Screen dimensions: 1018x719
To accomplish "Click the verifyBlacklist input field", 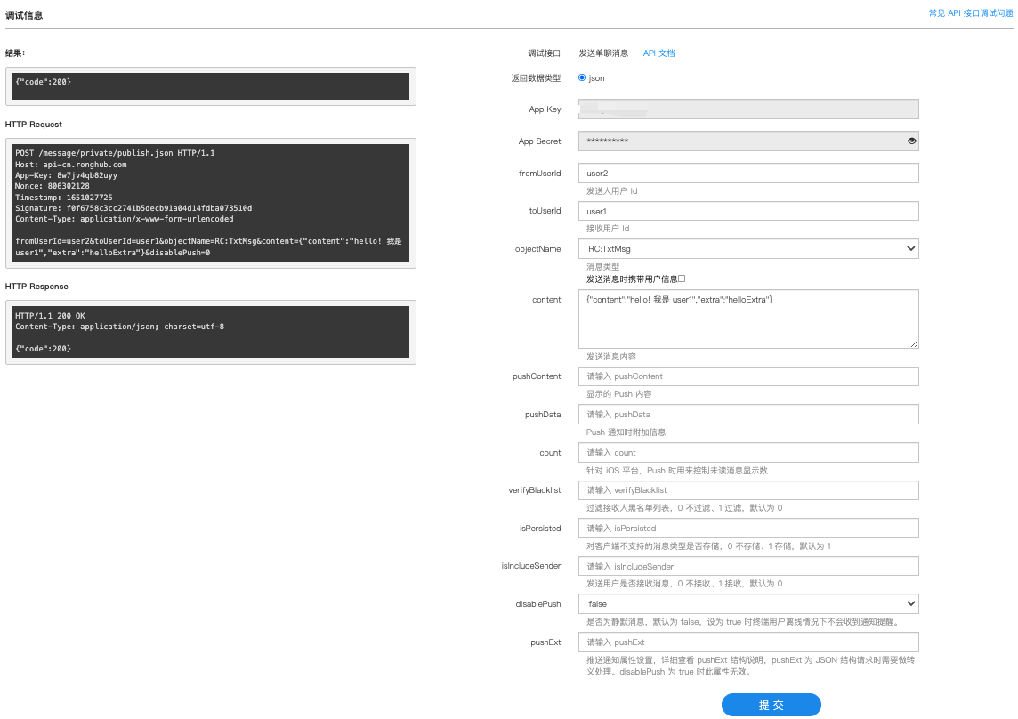I will [x=747, y=490].
